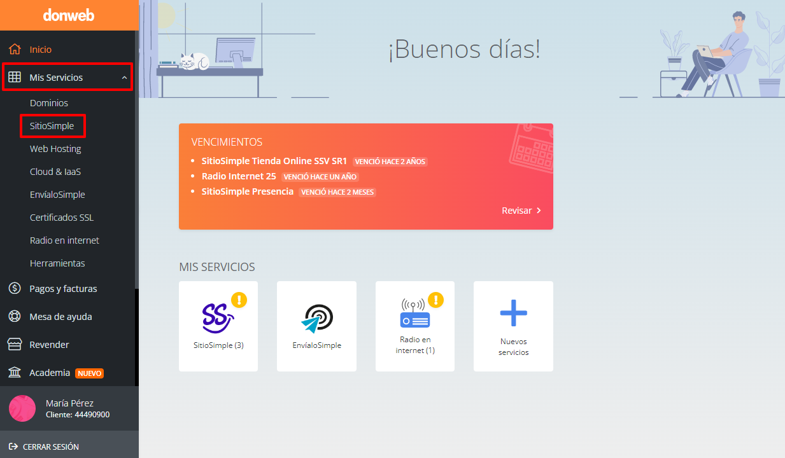Image resolution: width=785 pixels, height=458 pixels.
Task: Click the NUEVO badge beside Academia
Action: pyautogui.click(x=89, y=373)
